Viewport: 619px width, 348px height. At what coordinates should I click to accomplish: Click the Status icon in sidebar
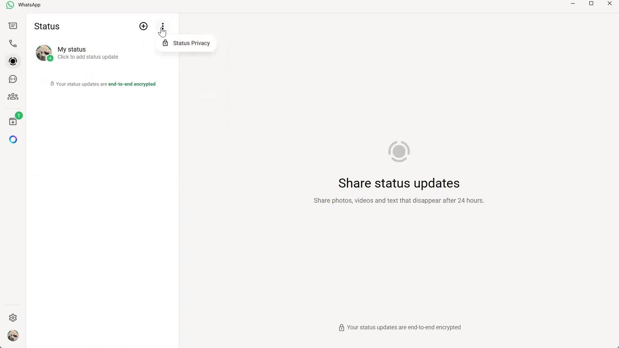[13, 61]
